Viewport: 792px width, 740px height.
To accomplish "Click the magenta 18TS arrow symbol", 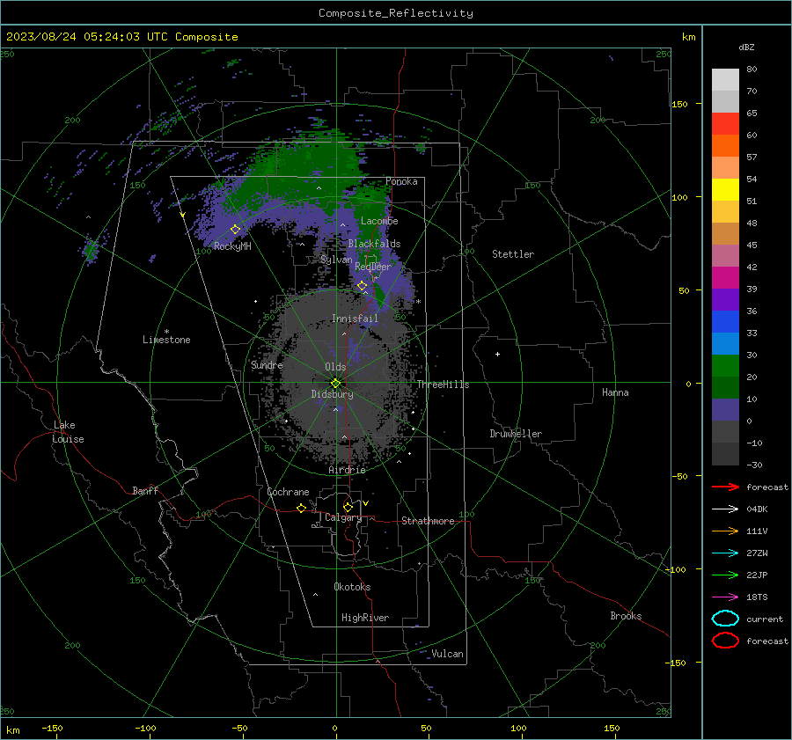I will (725, 597).
